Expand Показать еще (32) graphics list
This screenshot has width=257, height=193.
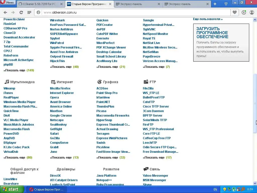(x=111, y=158)
